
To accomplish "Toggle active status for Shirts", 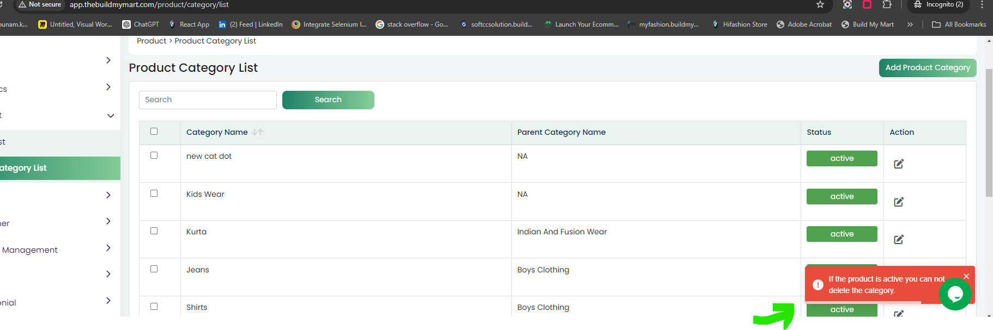I will [842, 309].
